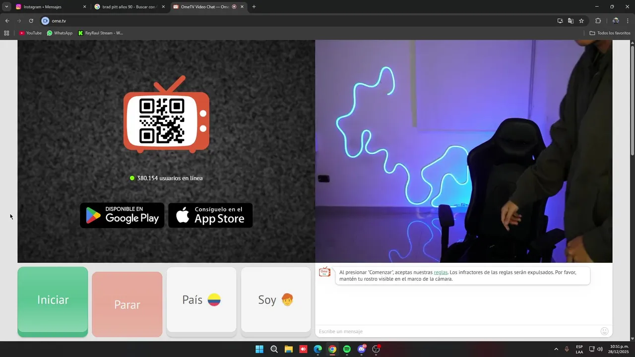This screenshot has height=357, width=635.
Task: Select the OmeTV Video Chat tab
Action: pyautogui.click(x=204, y=7)
